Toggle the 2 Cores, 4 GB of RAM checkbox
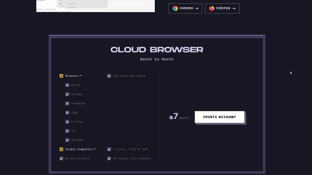Screen dimensions: 312x175 click(x=109, y=149)
